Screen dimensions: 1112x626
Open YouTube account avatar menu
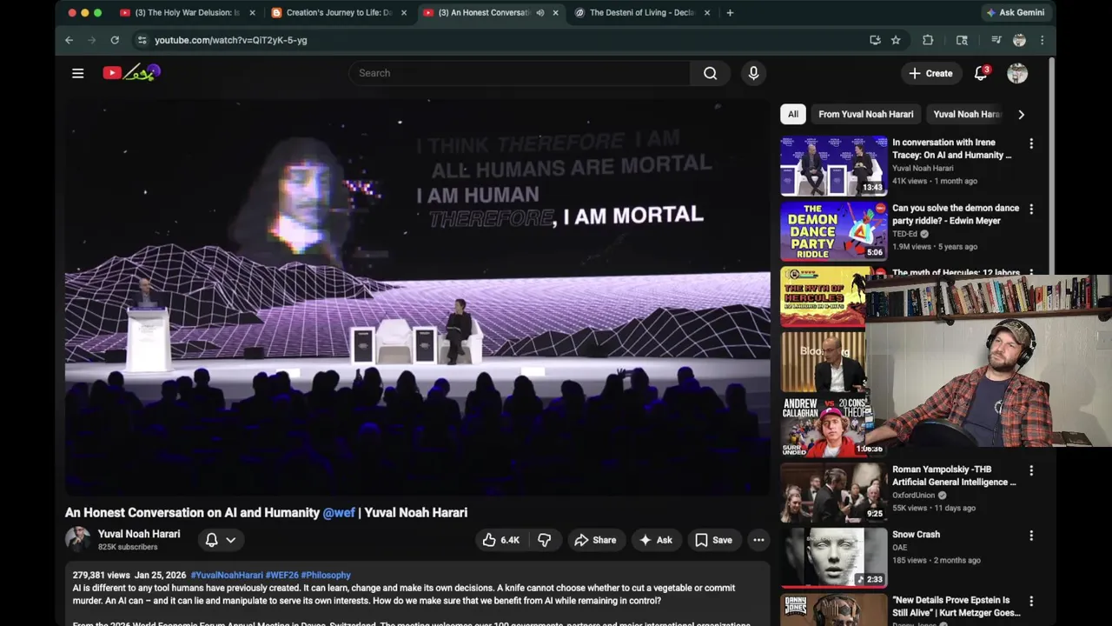click(1017, 73)
